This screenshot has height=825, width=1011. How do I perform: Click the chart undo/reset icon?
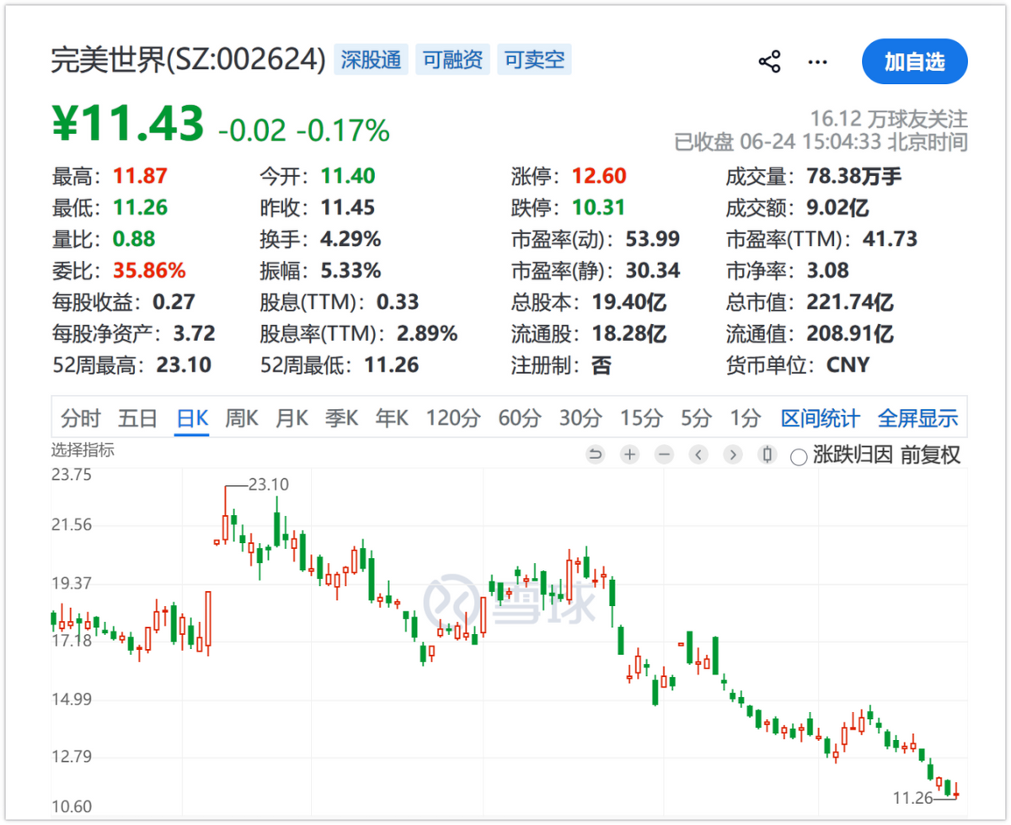coord(595,455)
